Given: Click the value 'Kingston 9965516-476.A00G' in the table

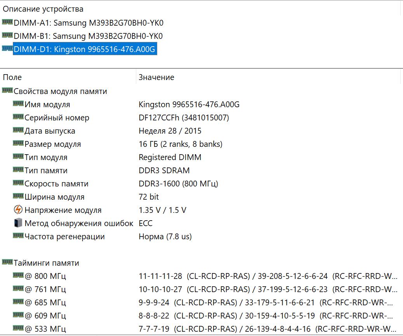Looking at the screenshot, I should pos(189,104).
